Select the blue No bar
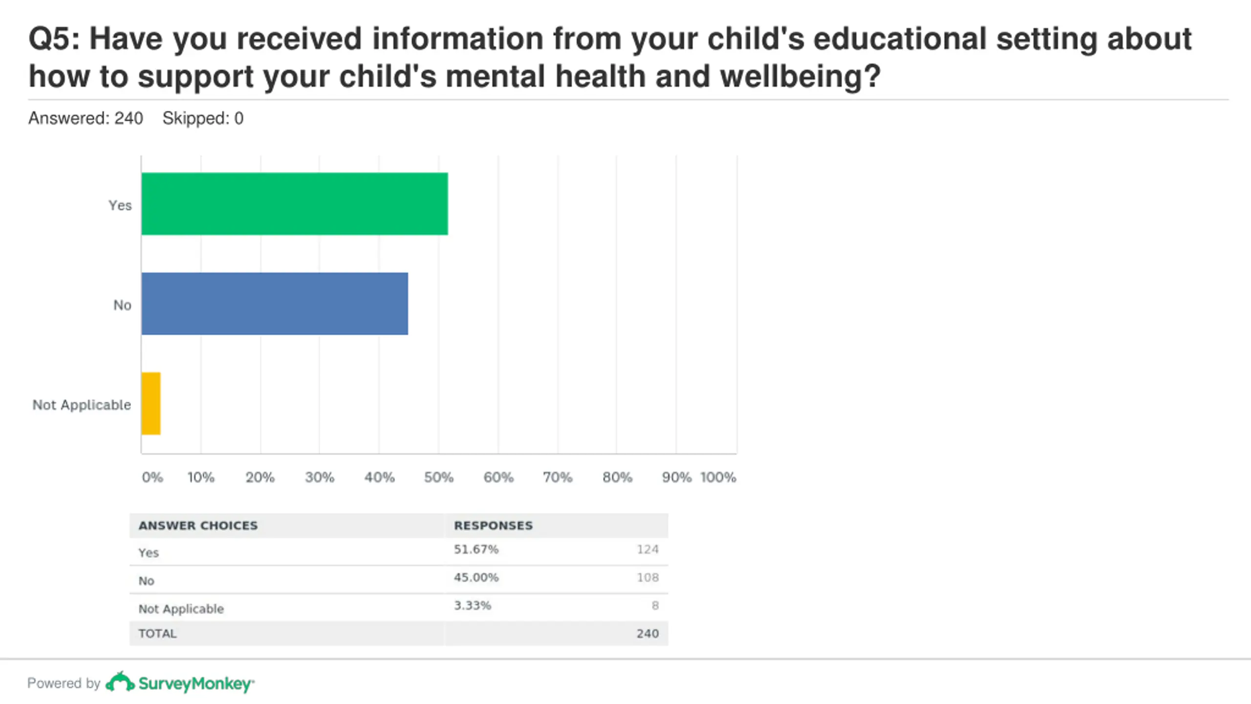 275,304
